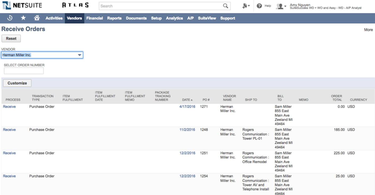Screen dimensions: 375x195
Task: Click the Atlas company logo
Action: coord(75,5)
